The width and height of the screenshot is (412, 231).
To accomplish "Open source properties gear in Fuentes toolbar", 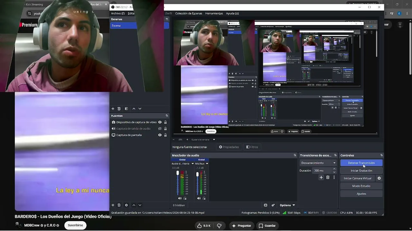I will tap(126, 205).
